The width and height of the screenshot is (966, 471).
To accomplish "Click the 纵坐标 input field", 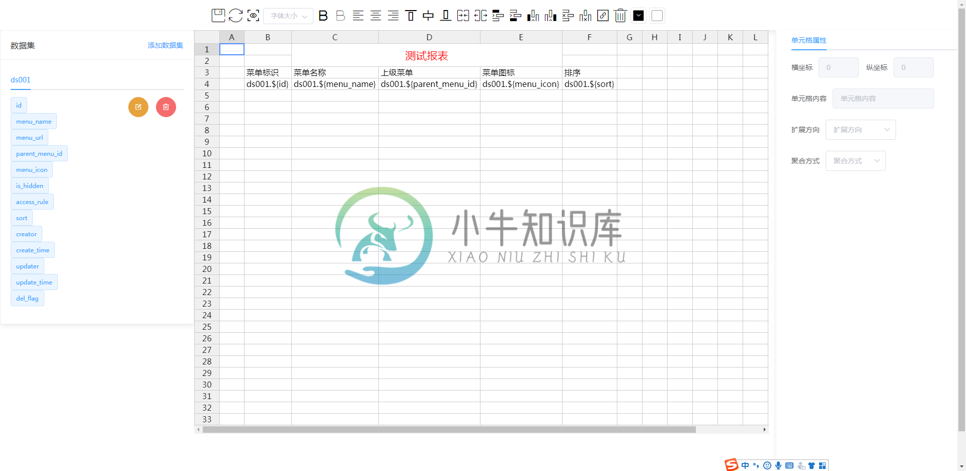I will pyautogui.click(x=914, y=67).
